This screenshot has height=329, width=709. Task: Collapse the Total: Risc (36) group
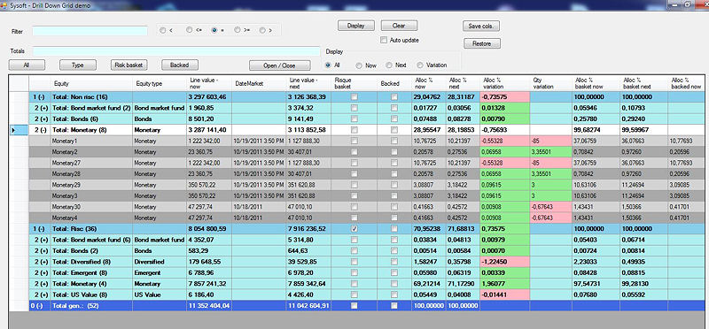40,229
